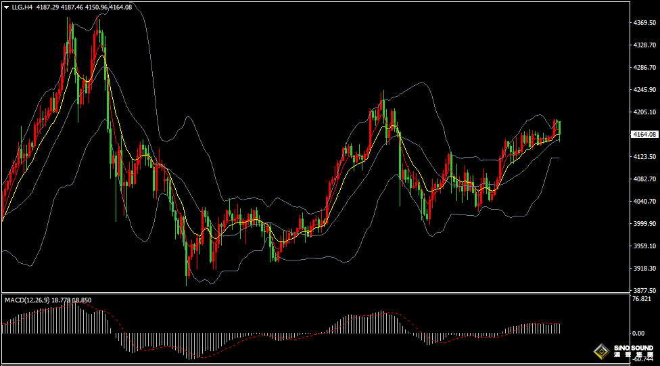Viewport: 660px width, 366px height.
Task: Click the 76.821 MACD scale value
Action: [641, 299]
